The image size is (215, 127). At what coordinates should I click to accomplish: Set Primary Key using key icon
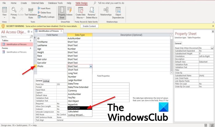[x=14, y=13]
